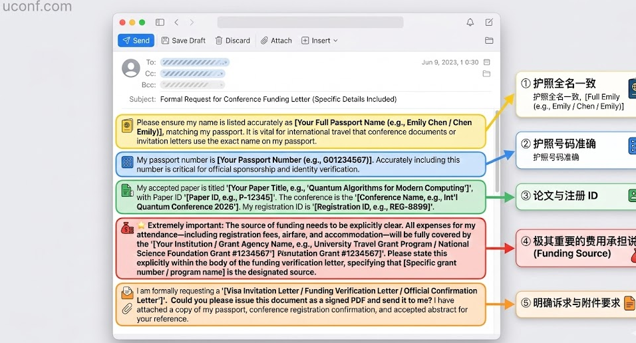Click the small folder icon under the date

pos(487,74)
